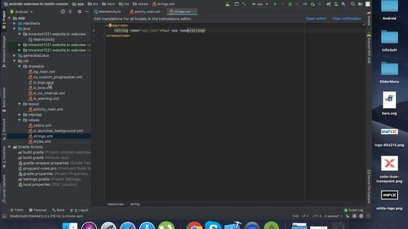Collapse the app module node
408x229 pixels.
click(10, 18)
